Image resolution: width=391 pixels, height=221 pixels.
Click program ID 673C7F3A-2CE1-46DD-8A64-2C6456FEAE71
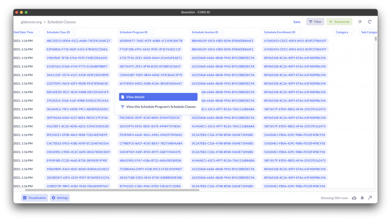[150, 58]
